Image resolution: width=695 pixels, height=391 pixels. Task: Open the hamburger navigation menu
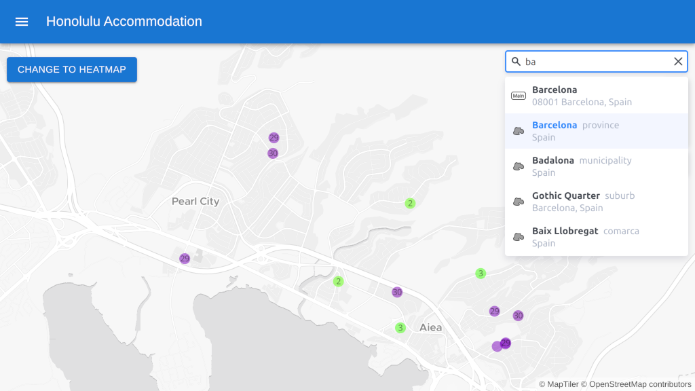(22, 22)
